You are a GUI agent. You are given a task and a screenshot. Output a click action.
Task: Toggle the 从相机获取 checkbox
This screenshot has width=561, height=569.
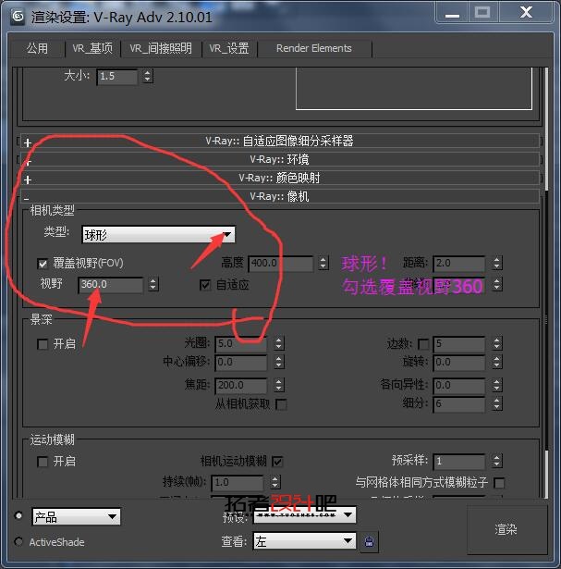pos(281,404)
